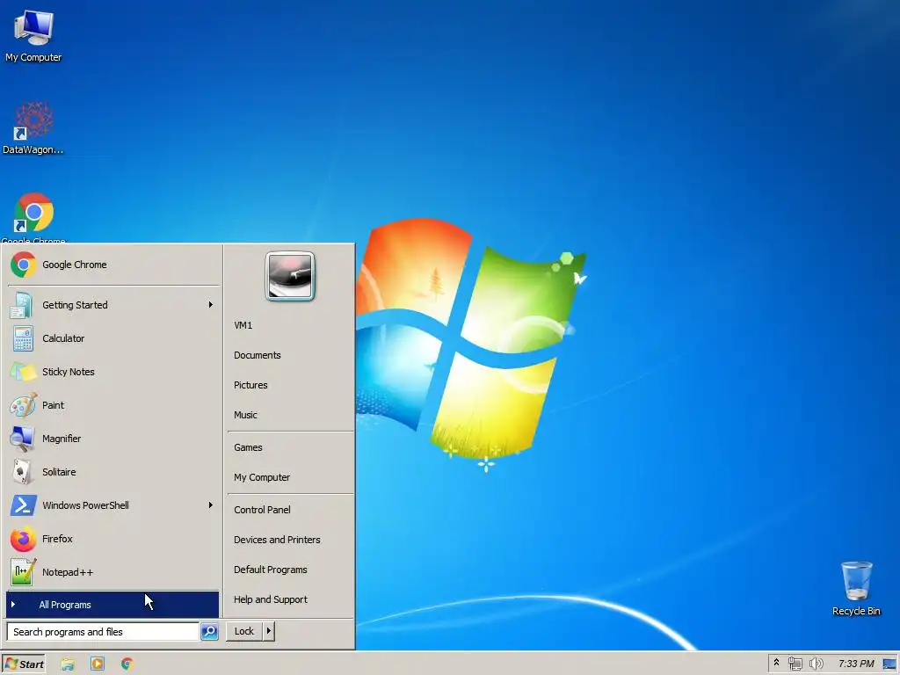Open the DataWagon desktop shortcut
The width and height of the screenshot is (900, 675).
pos(33,127)
